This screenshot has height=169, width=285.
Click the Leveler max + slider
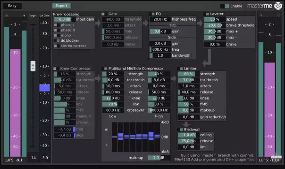click(215, 31)
